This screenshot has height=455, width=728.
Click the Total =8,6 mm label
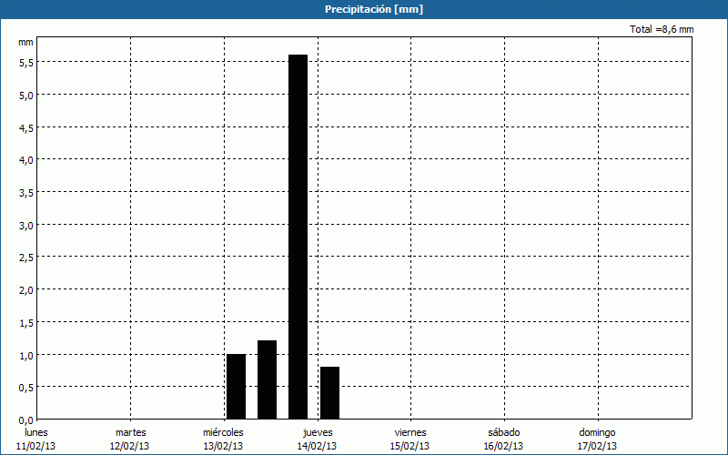(662, 30)
